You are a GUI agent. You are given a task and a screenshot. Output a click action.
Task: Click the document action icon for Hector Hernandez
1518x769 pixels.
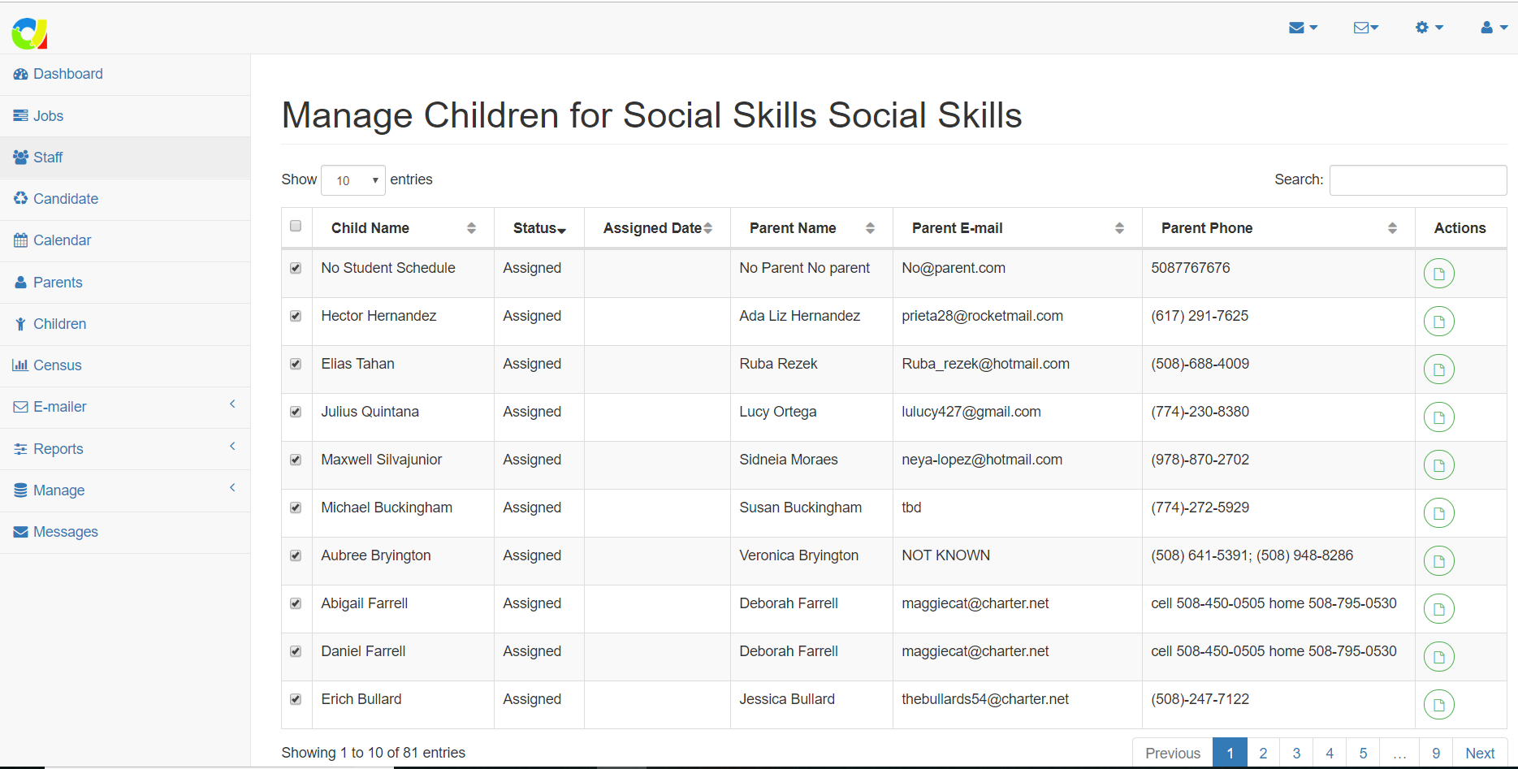(1438, 322)
